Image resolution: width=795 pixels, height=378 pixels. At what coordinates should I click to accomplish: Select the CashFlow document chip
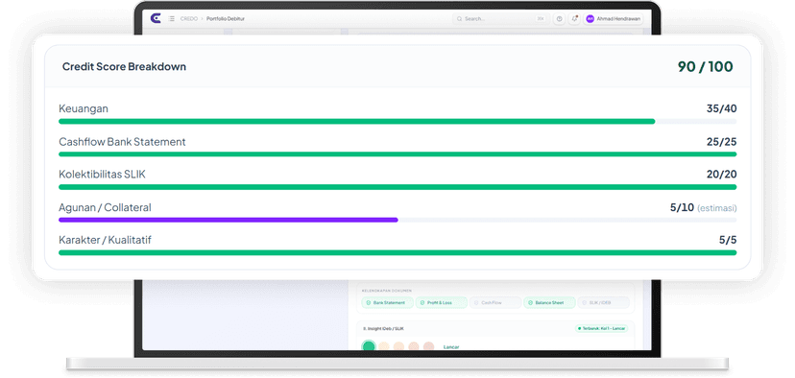[495, 302]
